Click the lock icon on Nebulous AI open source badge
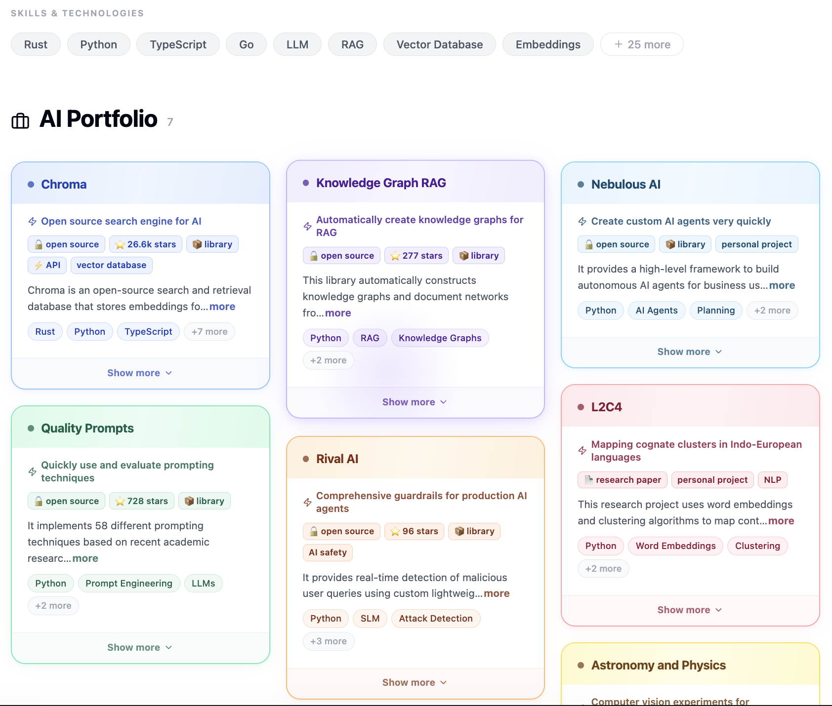 point(588,244)
